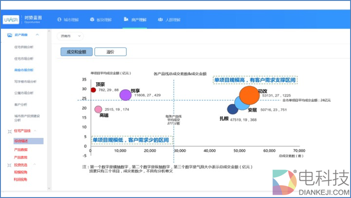Click the 投资优选 section icon
This screenshot has height=198, width=351.
9,165
